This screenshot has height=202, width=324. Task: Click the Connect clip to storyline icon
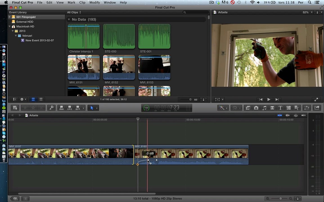tap(61, 108)
